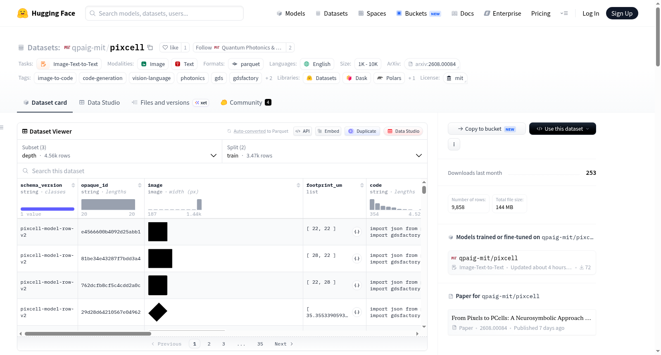Switch to the Data Studio tab

tap(100, 103)
